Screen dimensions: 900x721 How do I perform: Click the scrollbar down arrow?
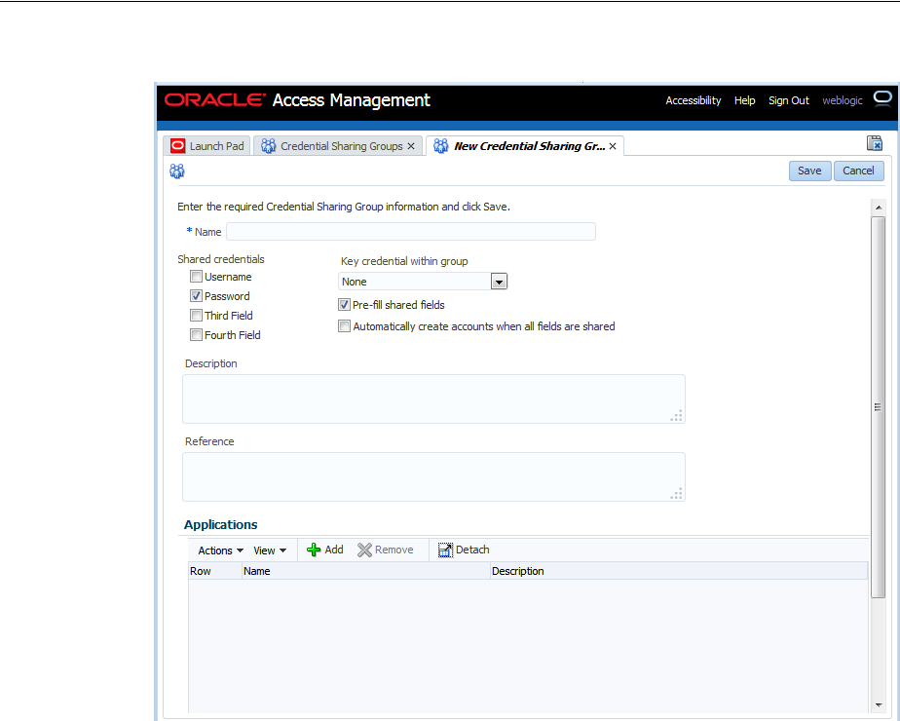coord(879,705)
